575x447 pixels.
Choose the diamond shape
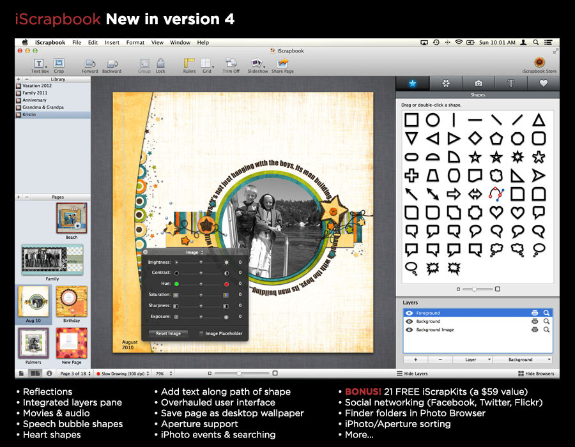click(475, 139)
